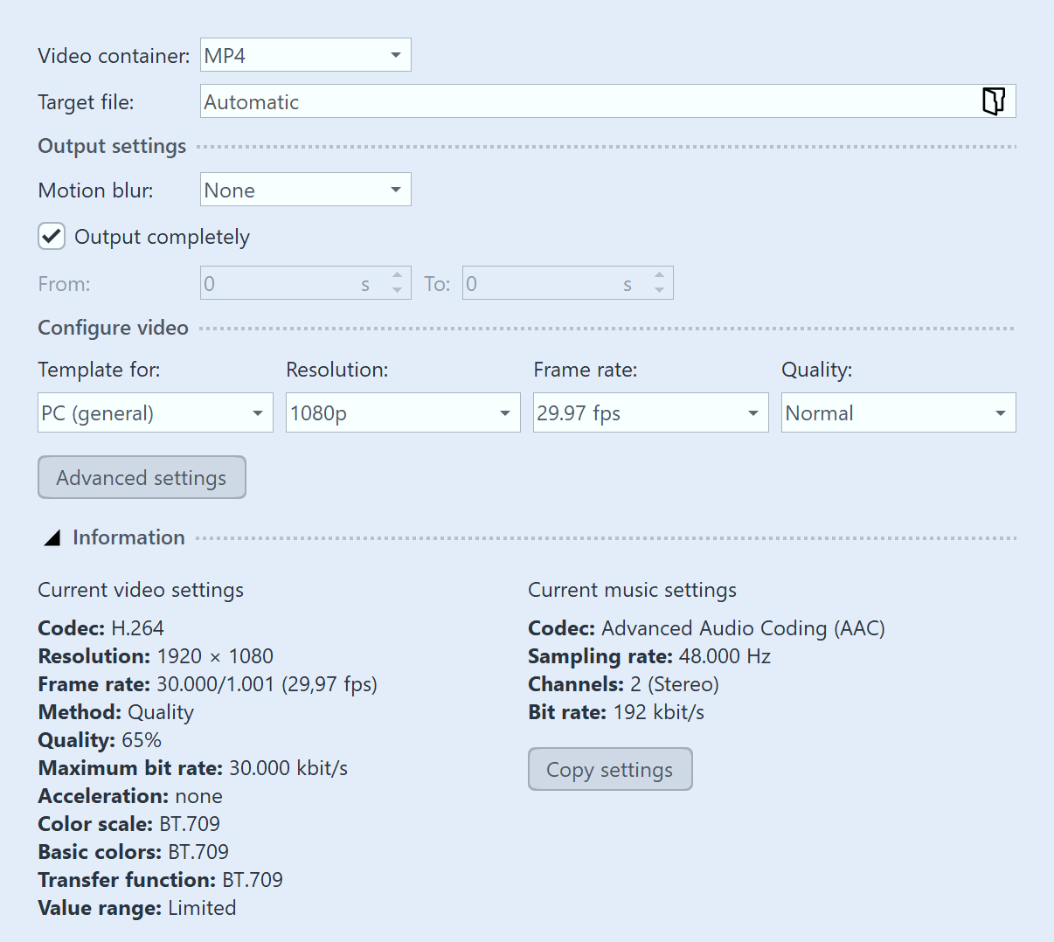Click the Advanced settings button
Screen dimensions: 1054x942
coord(142,477)
